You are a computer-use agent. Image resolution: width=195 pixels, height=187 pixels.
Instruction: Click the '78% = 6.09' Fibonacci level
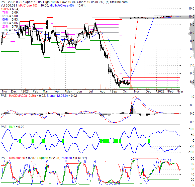pyautogui.click(x=10, y=13)
